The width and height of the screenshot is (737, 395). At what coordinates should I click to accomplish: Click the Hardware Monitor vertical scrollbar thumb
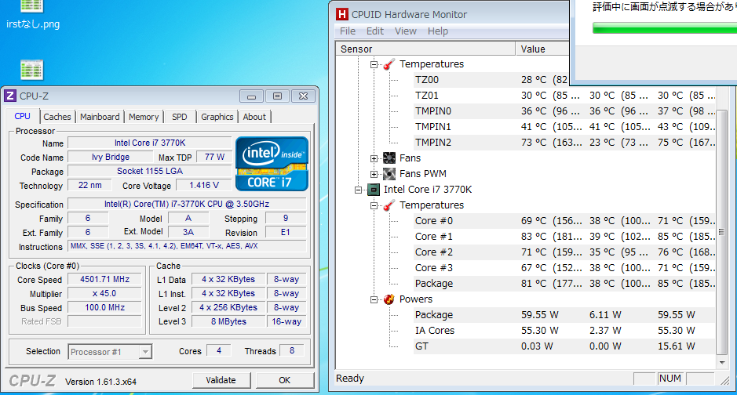point(722,233)
